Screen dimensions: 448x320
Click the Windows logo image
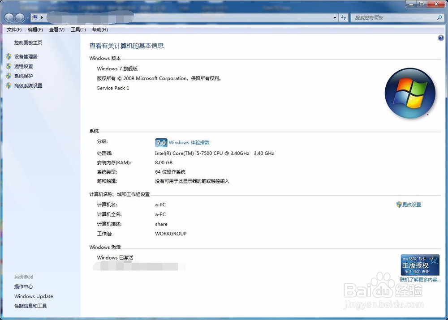click(410, 93)
